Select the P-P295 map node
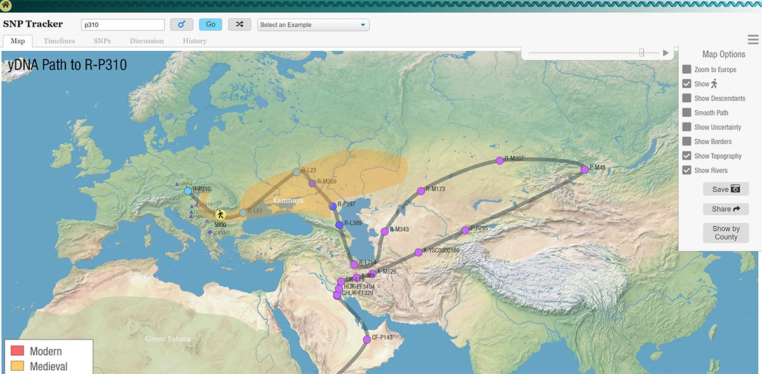 coord(465,230)
